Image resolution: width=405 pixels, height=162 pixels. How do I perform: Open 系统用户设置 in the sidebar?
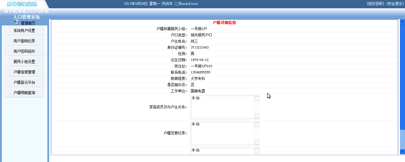(x=24, y=31)
